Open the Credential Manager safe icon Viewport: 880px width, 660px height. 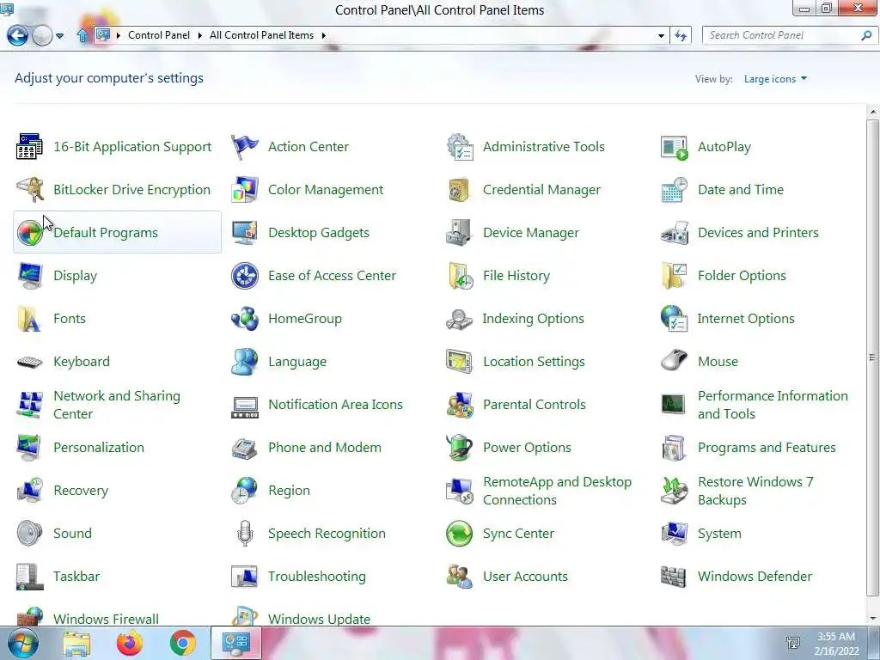[460, 190]
